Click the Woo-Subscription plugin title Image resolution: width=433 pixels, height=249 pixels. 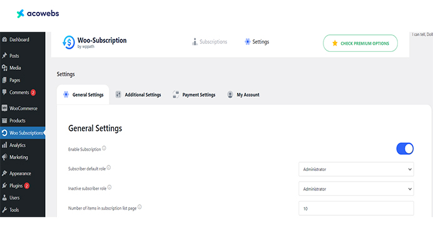(102, 40)
